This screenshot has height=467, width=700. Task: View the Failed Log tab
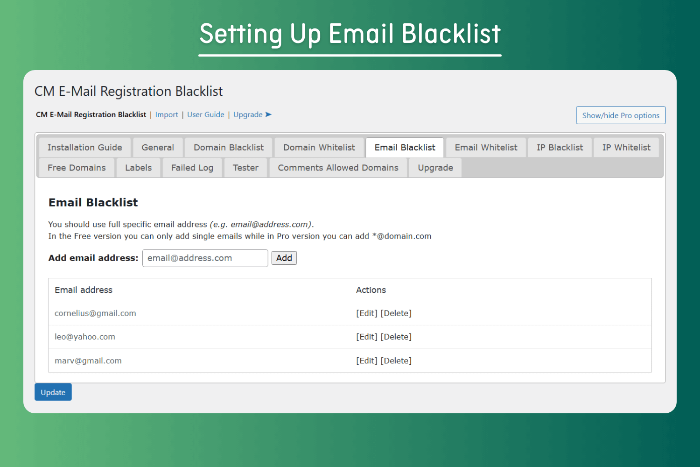point(192,168)
